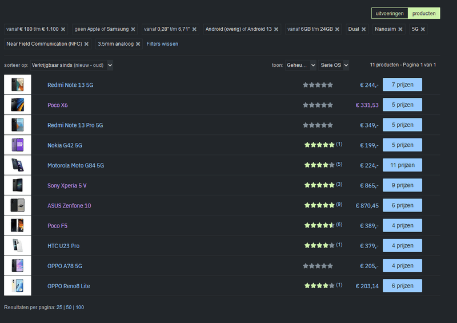
Task: View 5 prijzen for Nokia G42 5G
Action: [x=402, y=145]
